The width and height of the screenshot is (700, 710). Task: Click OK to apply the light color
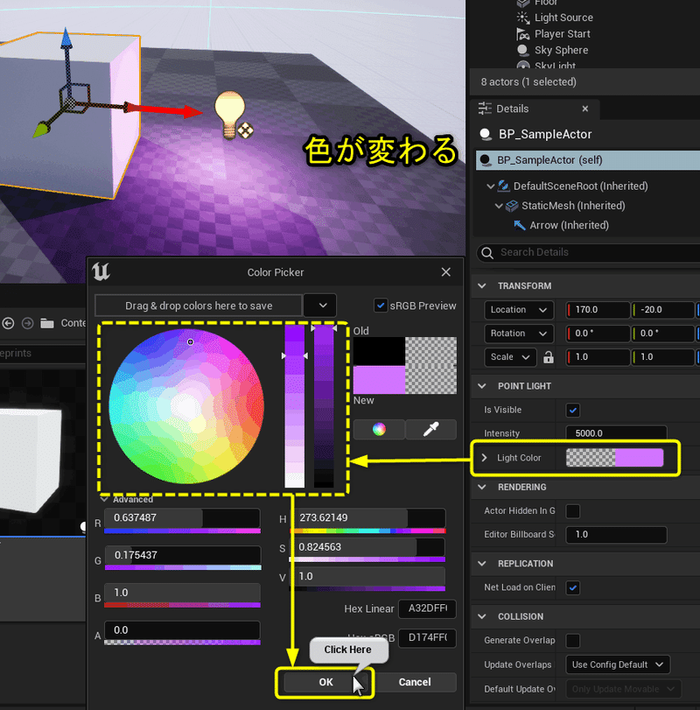[x=325, y=682]
